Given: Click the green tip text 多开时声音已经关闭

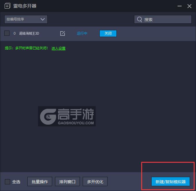Looking at the screenshot, I should pos(31,48).
